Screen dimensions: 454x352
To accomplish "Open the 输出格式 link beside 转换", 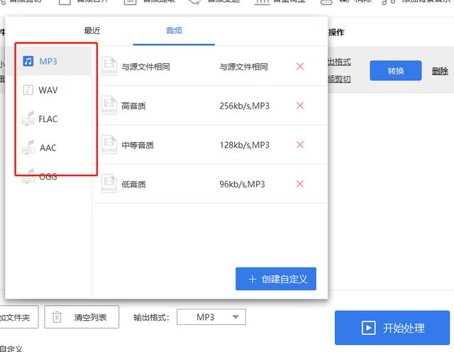I will click(x=339, y=62).
